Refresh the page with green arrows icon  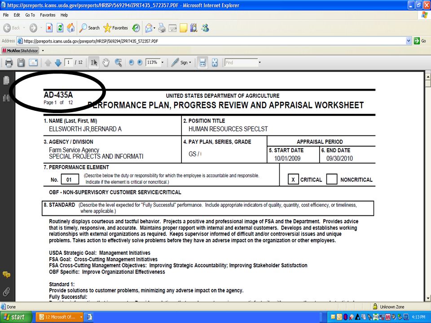pos(60,28)
